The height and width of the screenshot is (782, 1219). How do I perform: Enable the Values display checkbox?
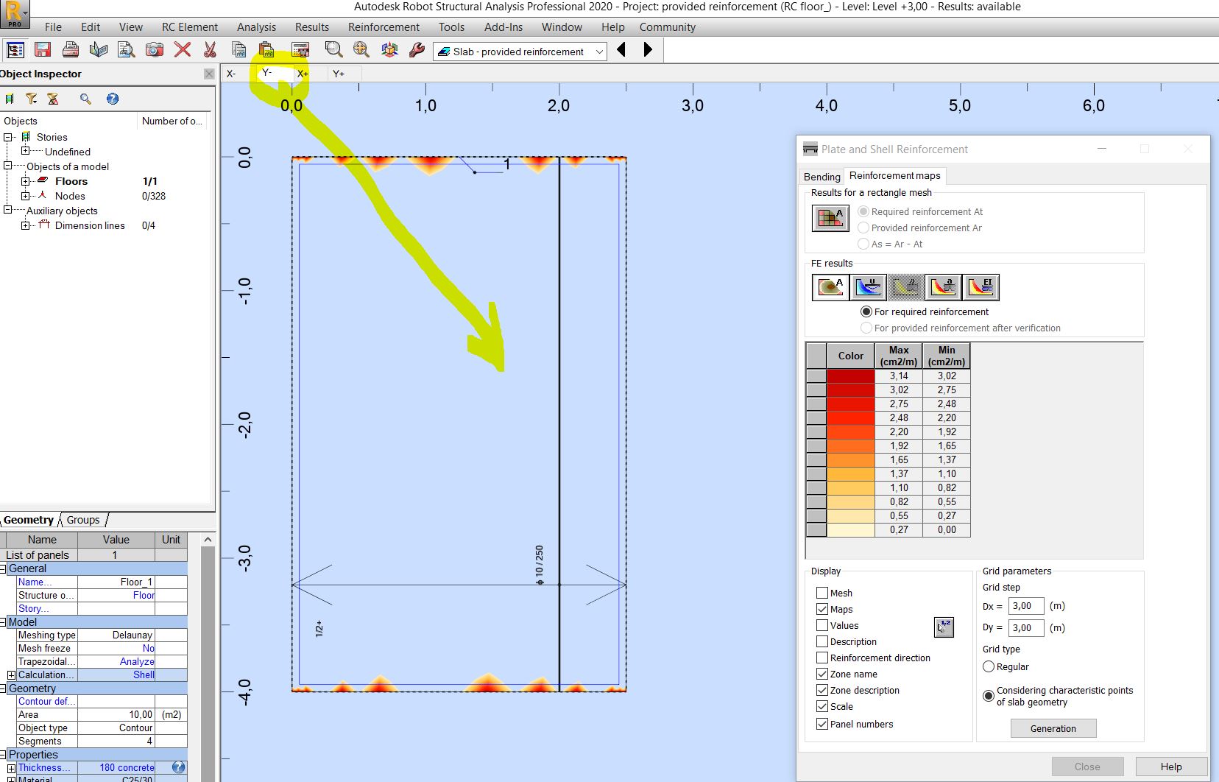pos(823,625)
